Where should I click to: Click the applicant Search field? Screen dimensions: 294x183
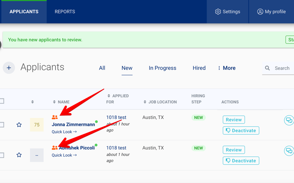click(x=282, y=68)
